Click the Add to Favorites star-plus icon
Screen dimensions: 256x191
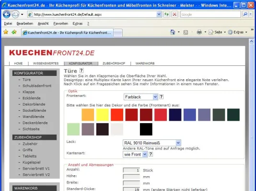tap(14, 32)
